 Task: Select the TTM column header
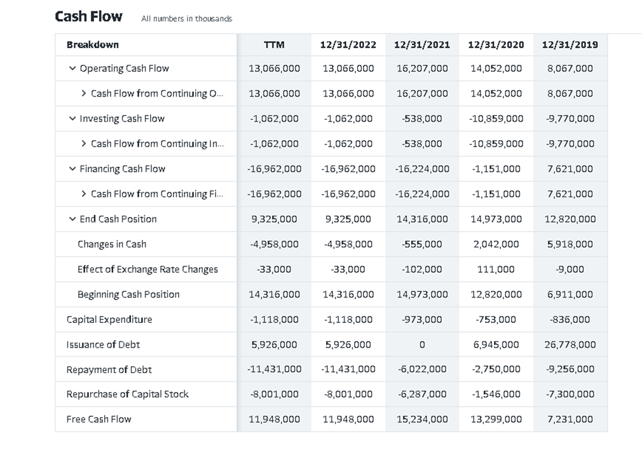coord(273,44)
